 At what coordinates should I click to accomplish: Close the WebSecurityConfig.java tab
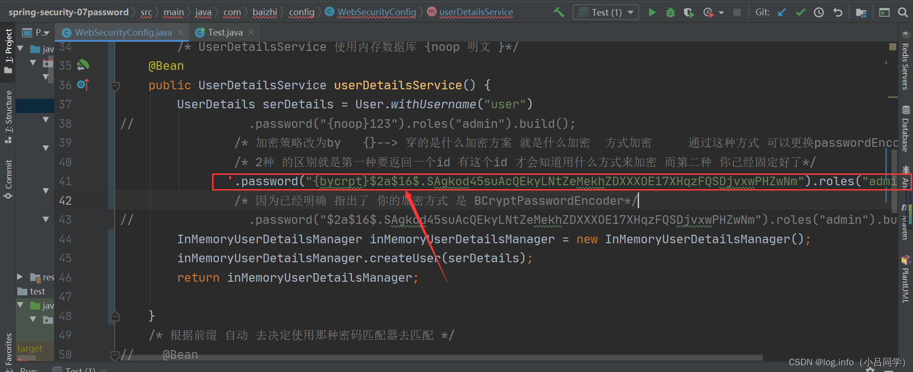tap(181, 32)
